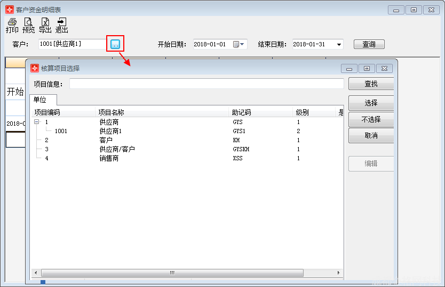
Task: Click the Print (打印) toolbar icon
Action: point(12,26)
